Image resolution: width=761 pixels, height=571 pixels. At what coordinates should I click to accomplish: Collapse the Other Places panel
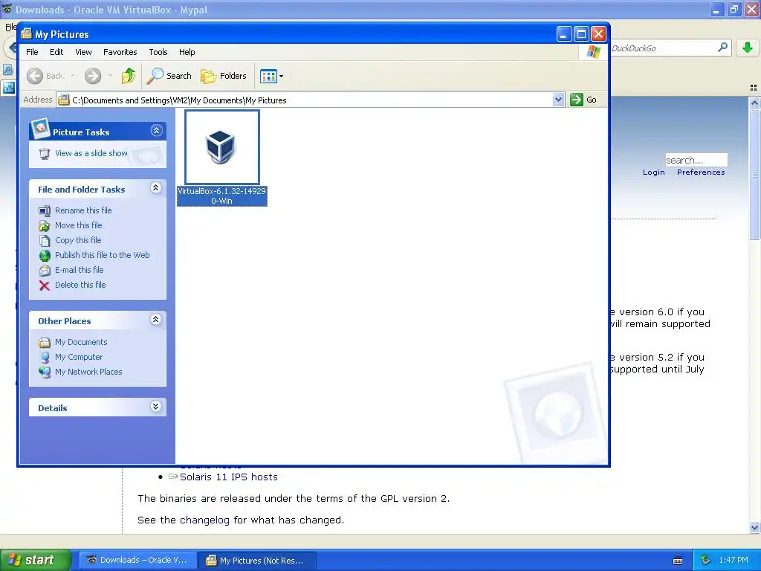coord(156,320)
